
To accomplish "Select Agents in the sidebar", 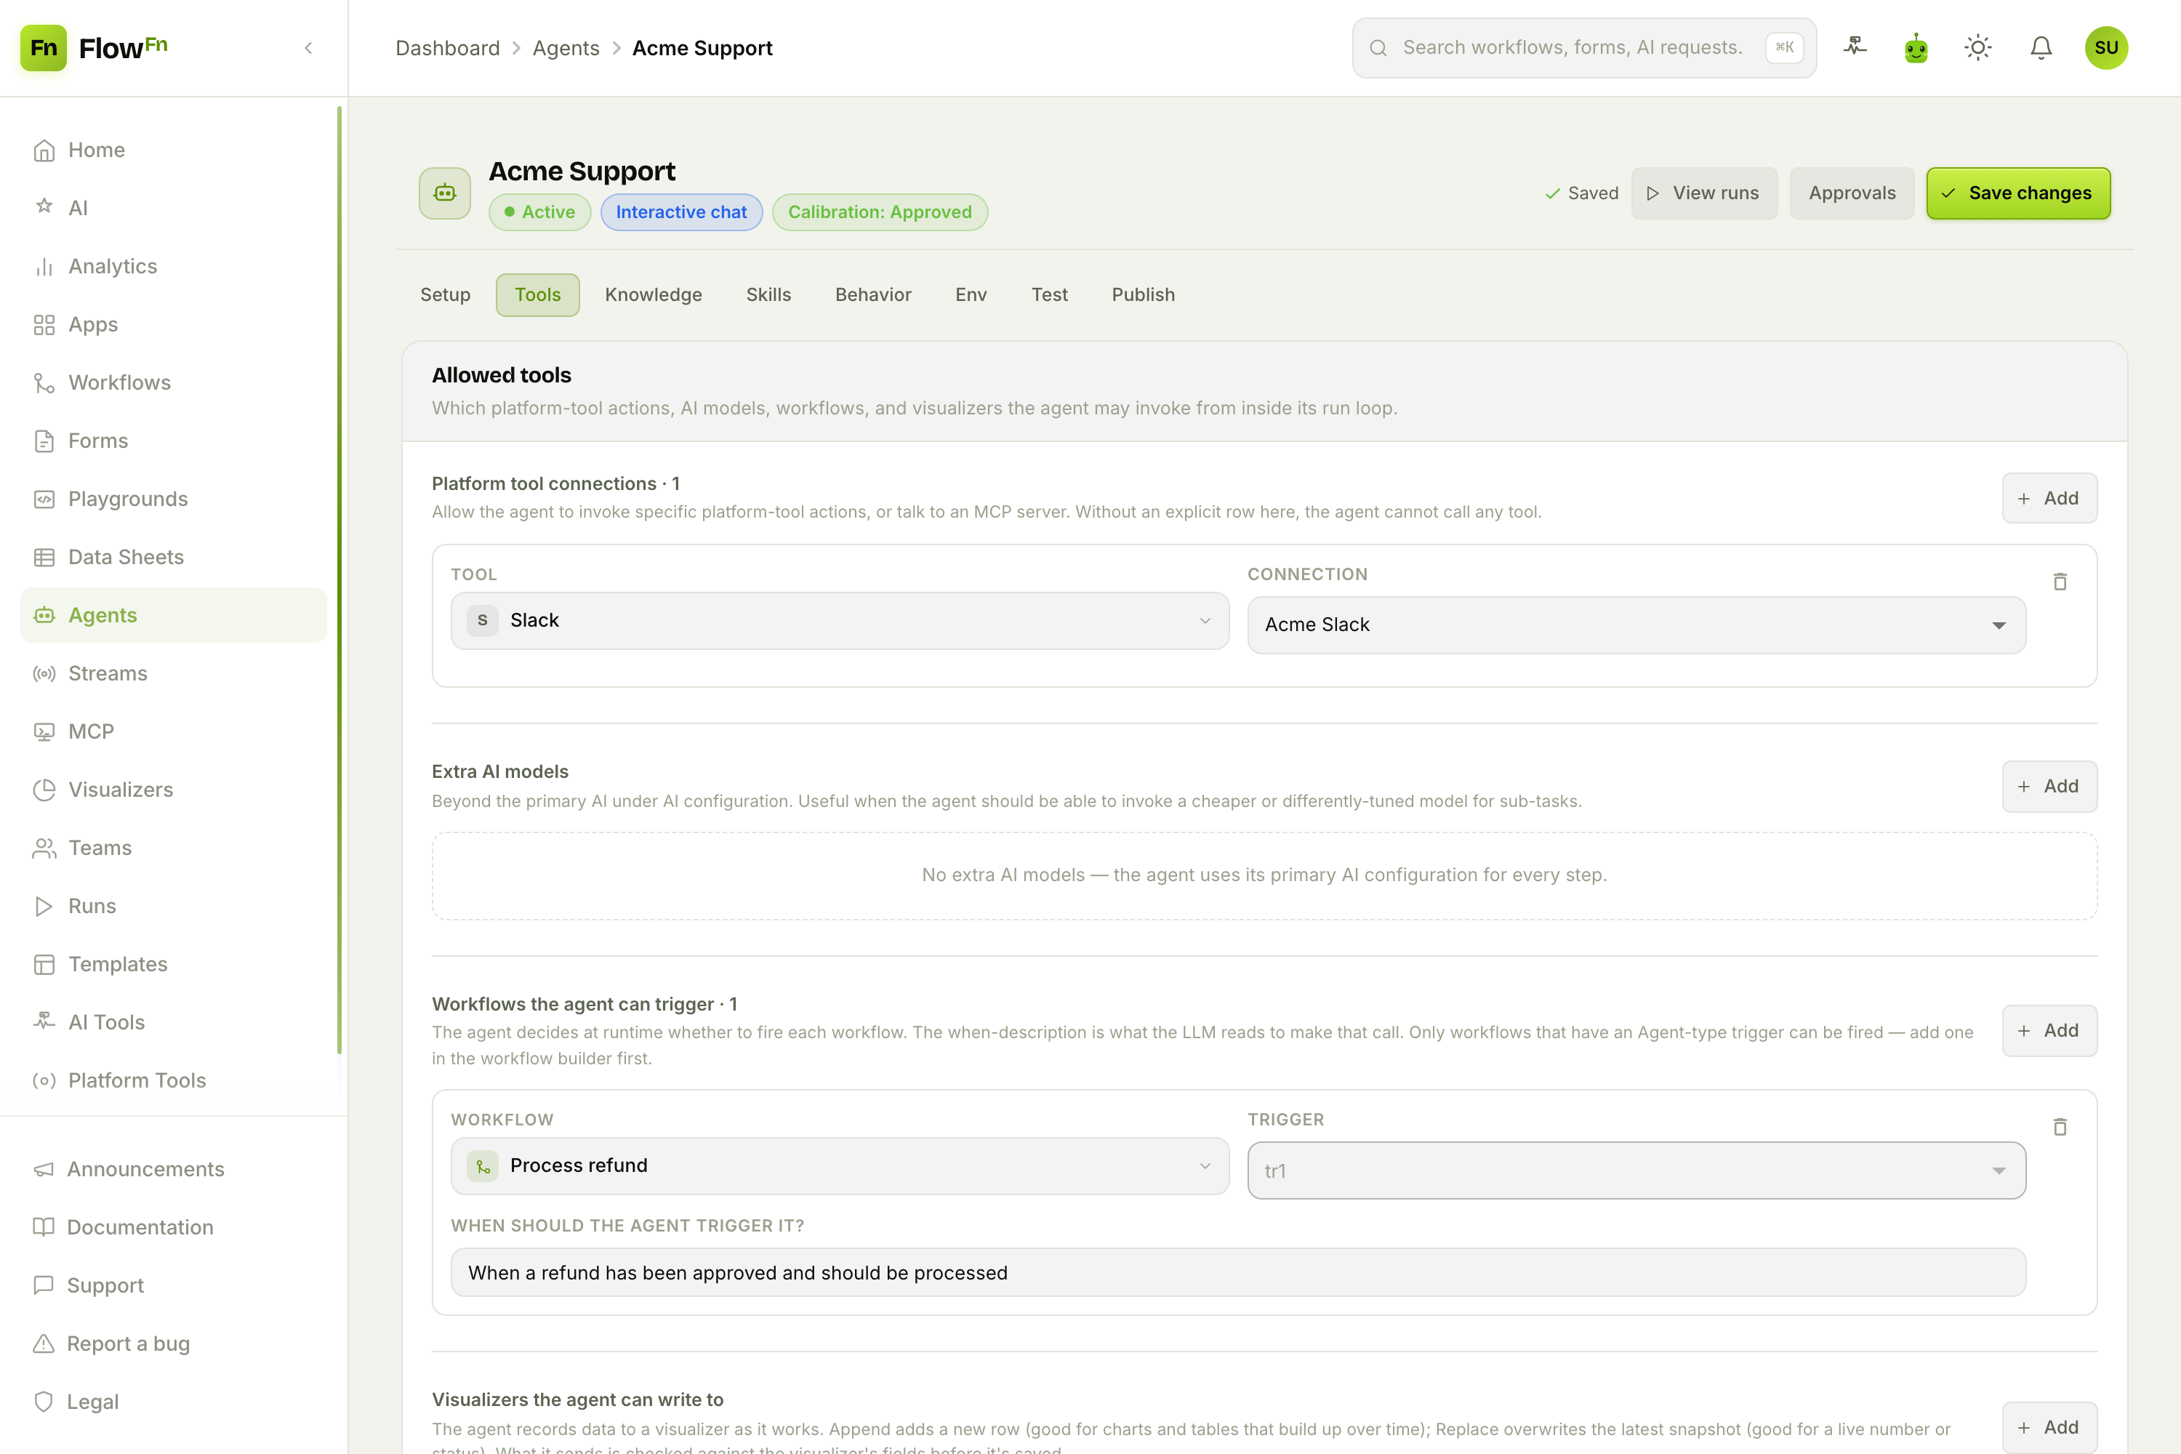I will [x=174, y=615].
